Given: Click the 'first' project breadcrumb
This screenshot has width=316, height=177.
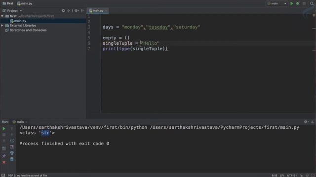Looking at the screenshot, I should [x=8, y=3].
